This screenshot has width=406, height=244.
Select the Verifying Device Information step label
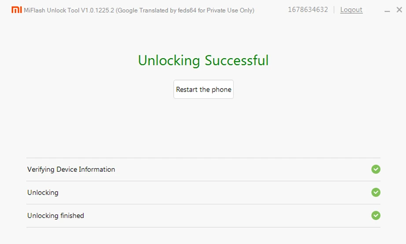(71, 170)
